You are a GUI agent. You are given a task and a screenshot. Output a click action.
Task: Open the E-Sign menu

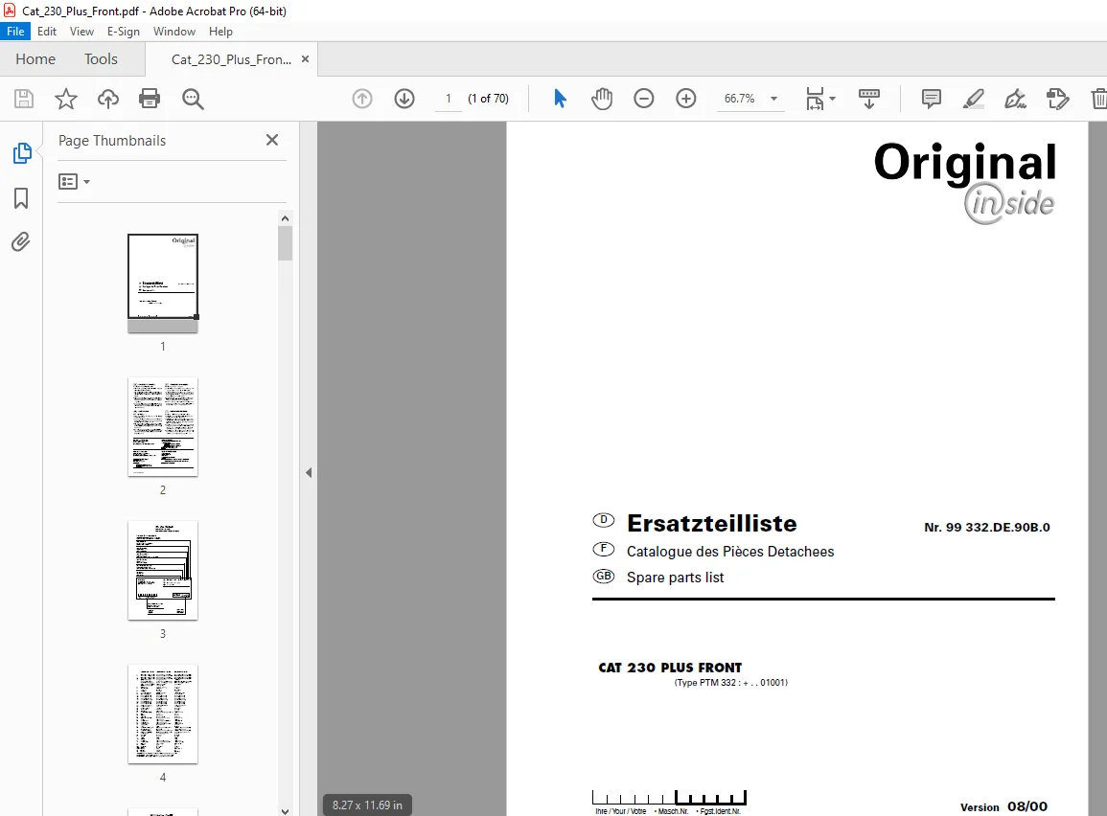point(124,32)
